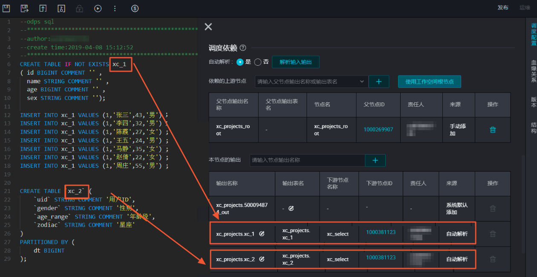Click 运维 in top bar
The height and width of the screenshot is (277, 537).
(x=525, y=8)
